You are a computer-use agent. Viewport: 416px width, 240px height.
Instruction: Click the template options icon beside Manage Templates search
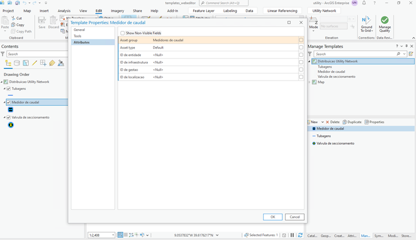tap(411, 54)
